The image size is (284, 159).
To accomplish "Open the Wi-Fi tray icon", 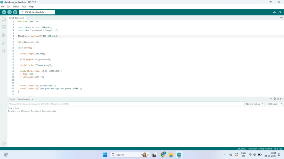I will [250, 155].
